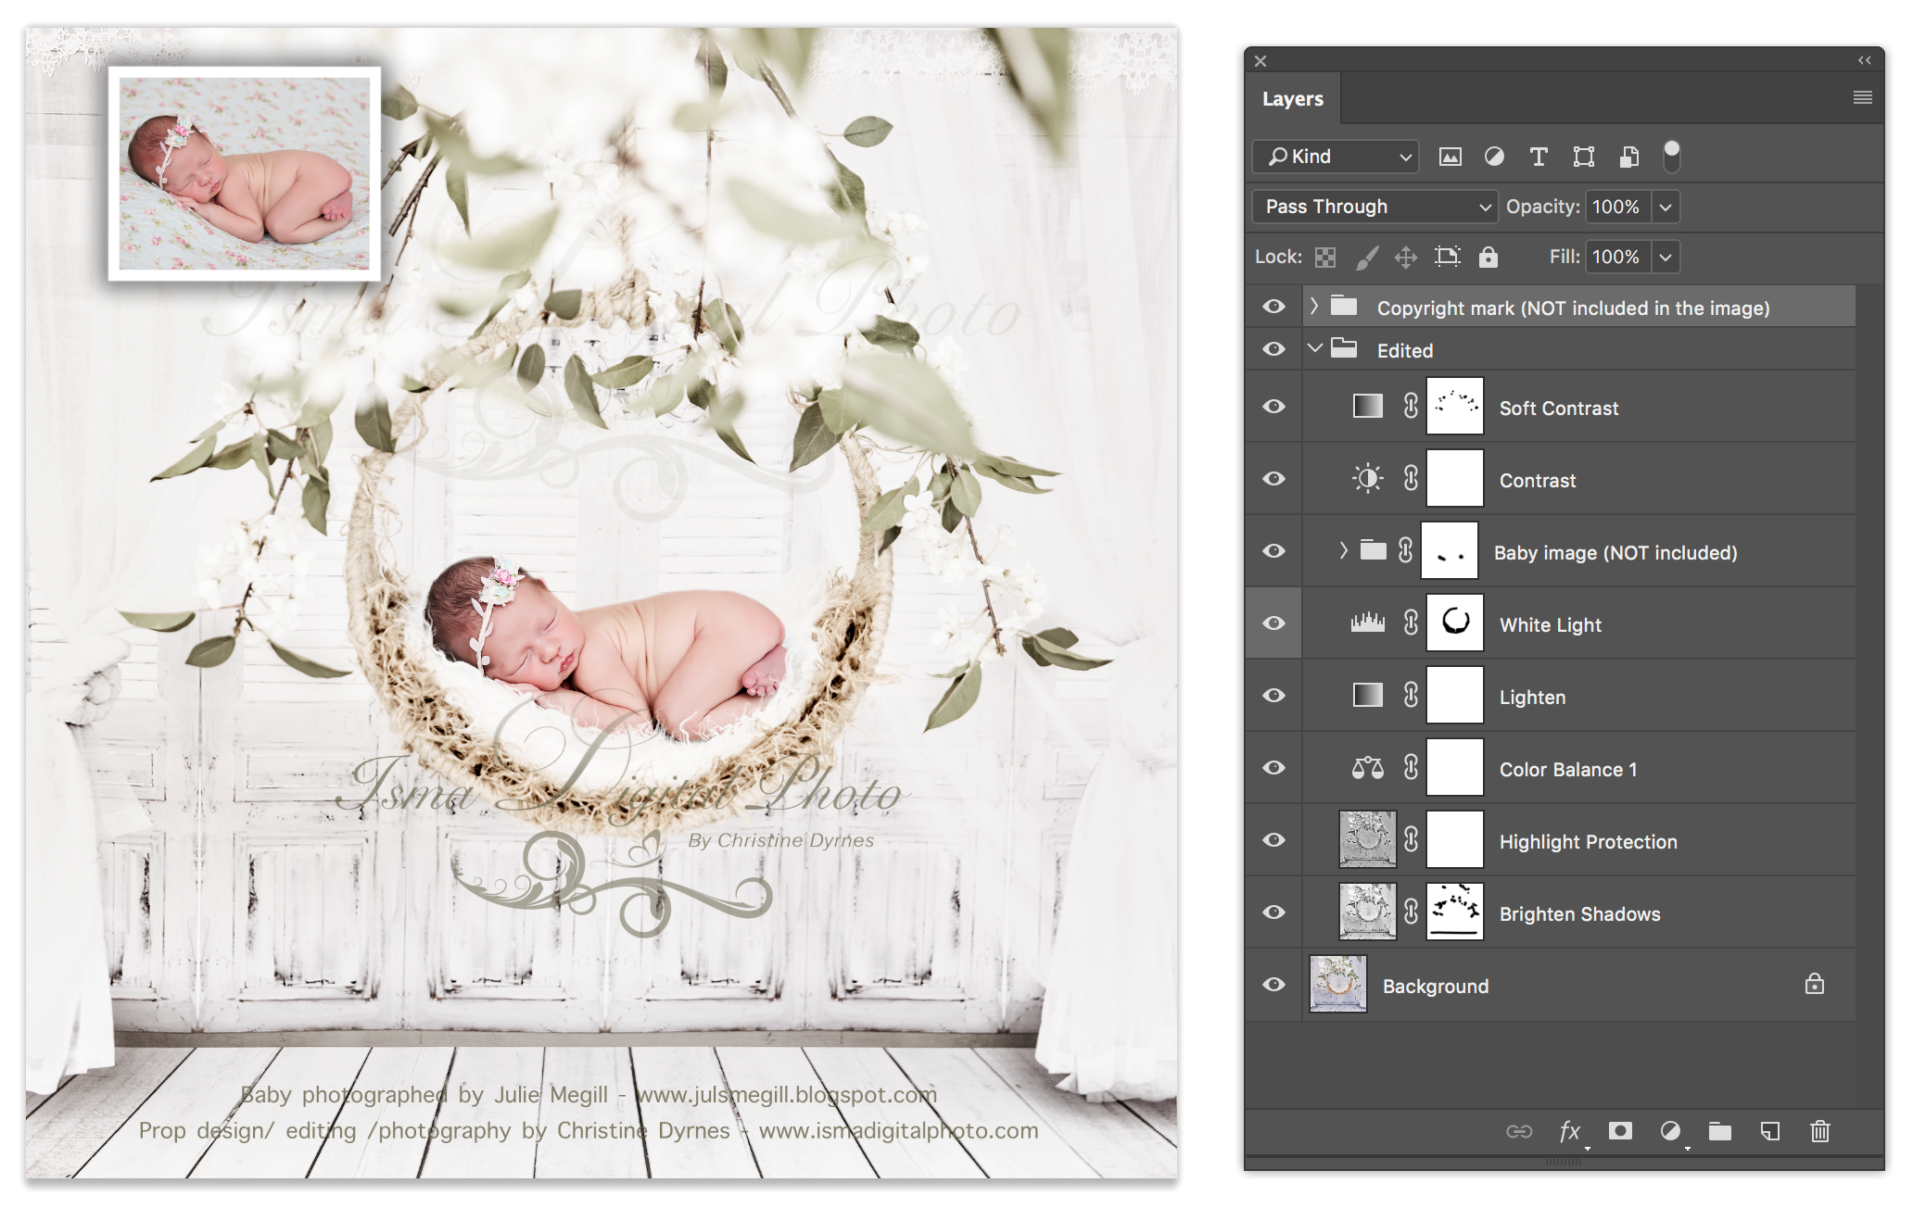
Task: Toggle the layer filtering on/off switch
Action: click(x=1671, y=156)
